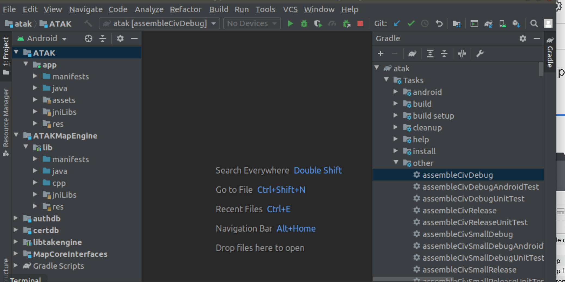The image size is (565, 282).
Task: Expand the manifests folder under app
Action: [35, 76]
